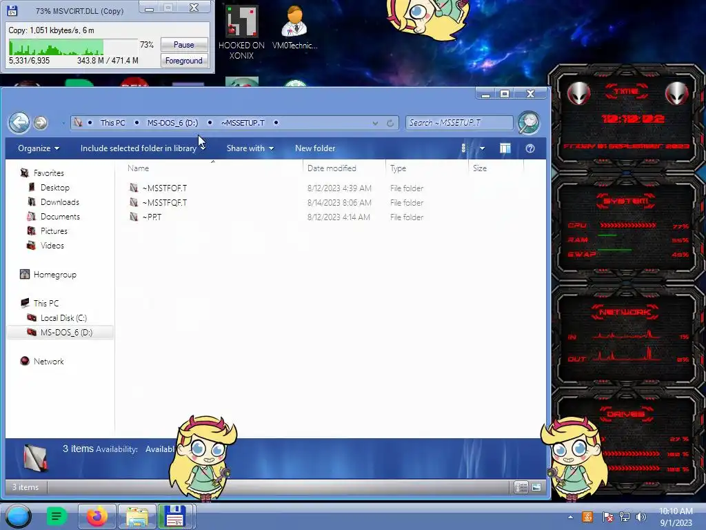Screen dimensions: 706x530
Task: Open the floppy copy taskbar button
Action: [176, 516]
